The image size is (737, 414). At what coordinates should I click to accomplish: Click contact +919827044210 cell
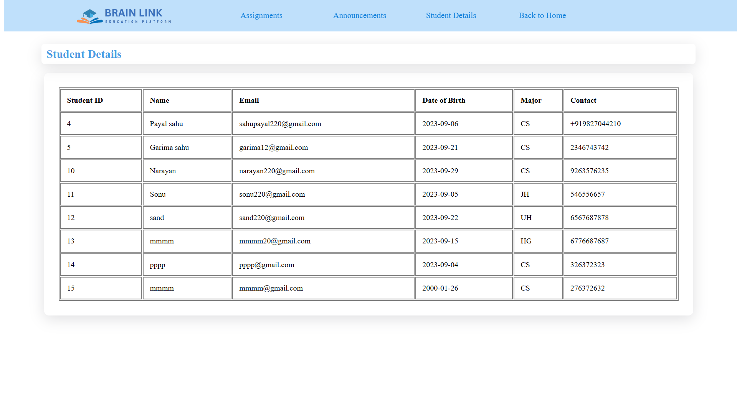click(595, 124)
